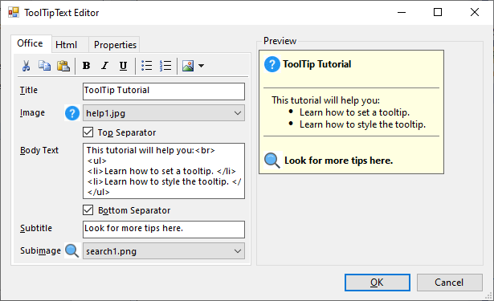The height and width of the screenshot is (301, 494).
Task: Insert a bulleted list
Action: (146, 66)
